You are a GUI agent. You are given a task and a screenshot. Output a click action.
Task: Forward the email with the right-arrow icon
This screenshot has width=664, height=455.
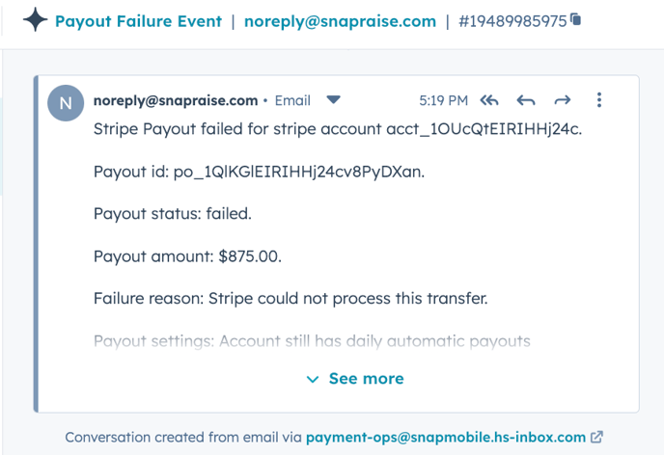point(563,100)
